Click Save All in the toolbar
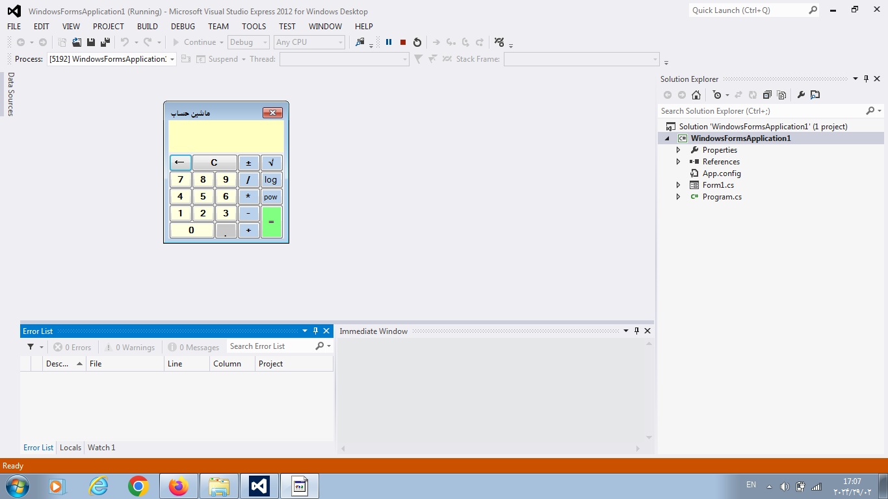The width and height of the screenshot is (888, 499). click(105, 42)
